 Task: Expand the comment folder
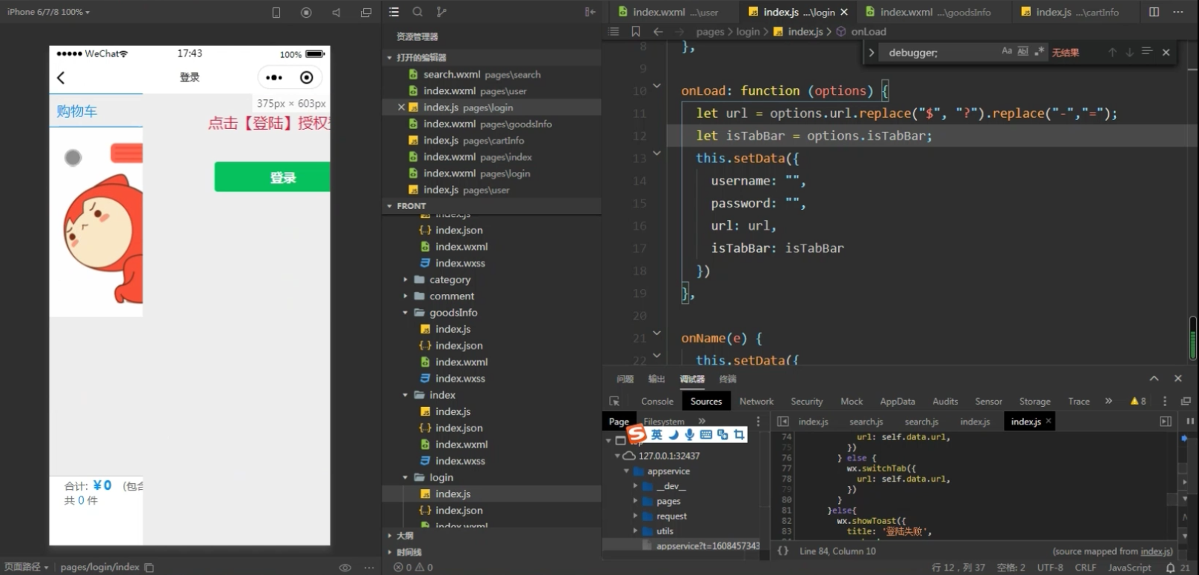point(451,296)
